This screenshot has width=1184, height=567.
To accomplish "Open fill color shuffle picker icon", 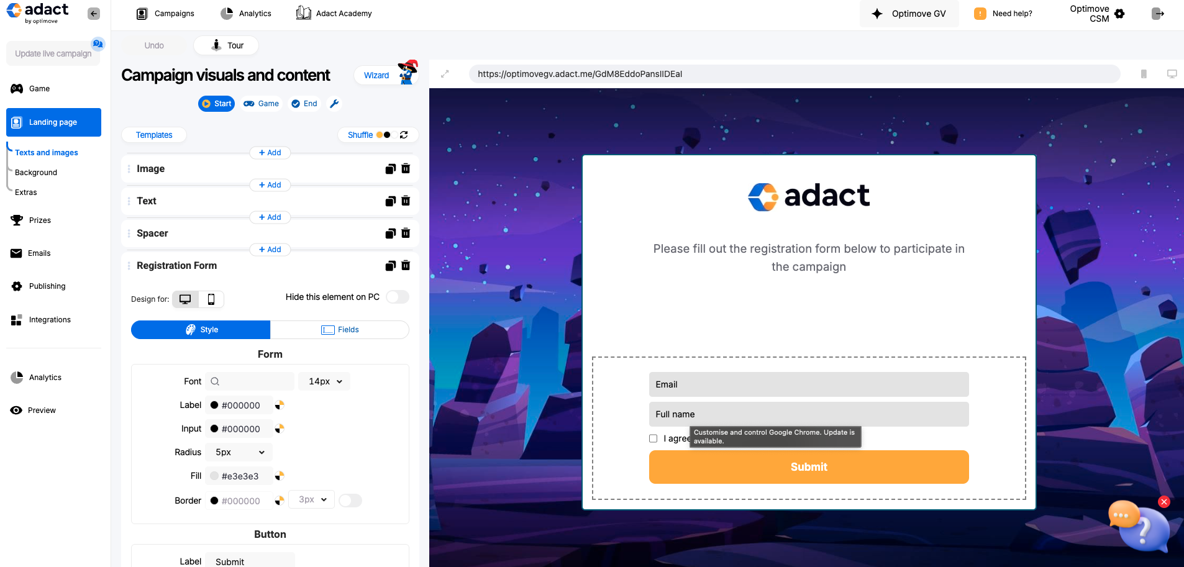I will coord(280,476).
